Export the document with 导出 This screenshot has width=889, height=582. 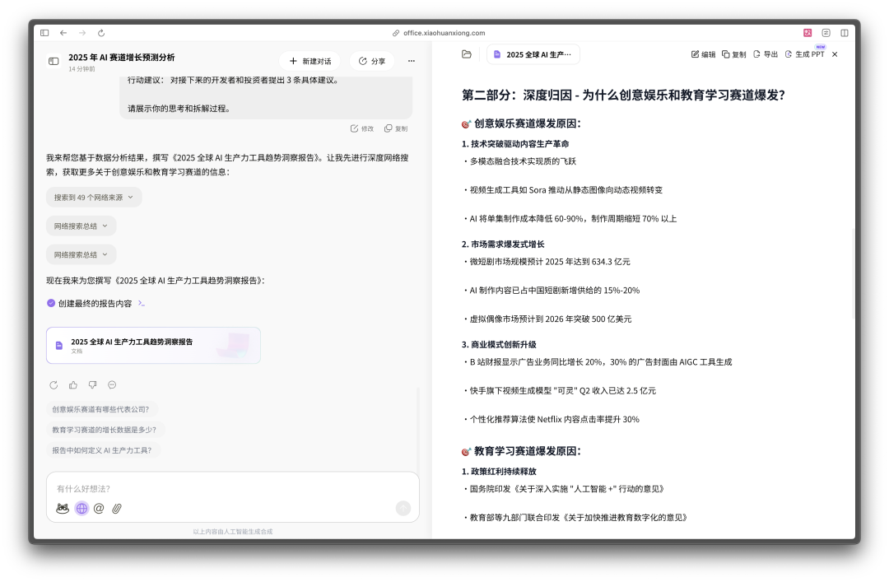(x=766, y=54)
